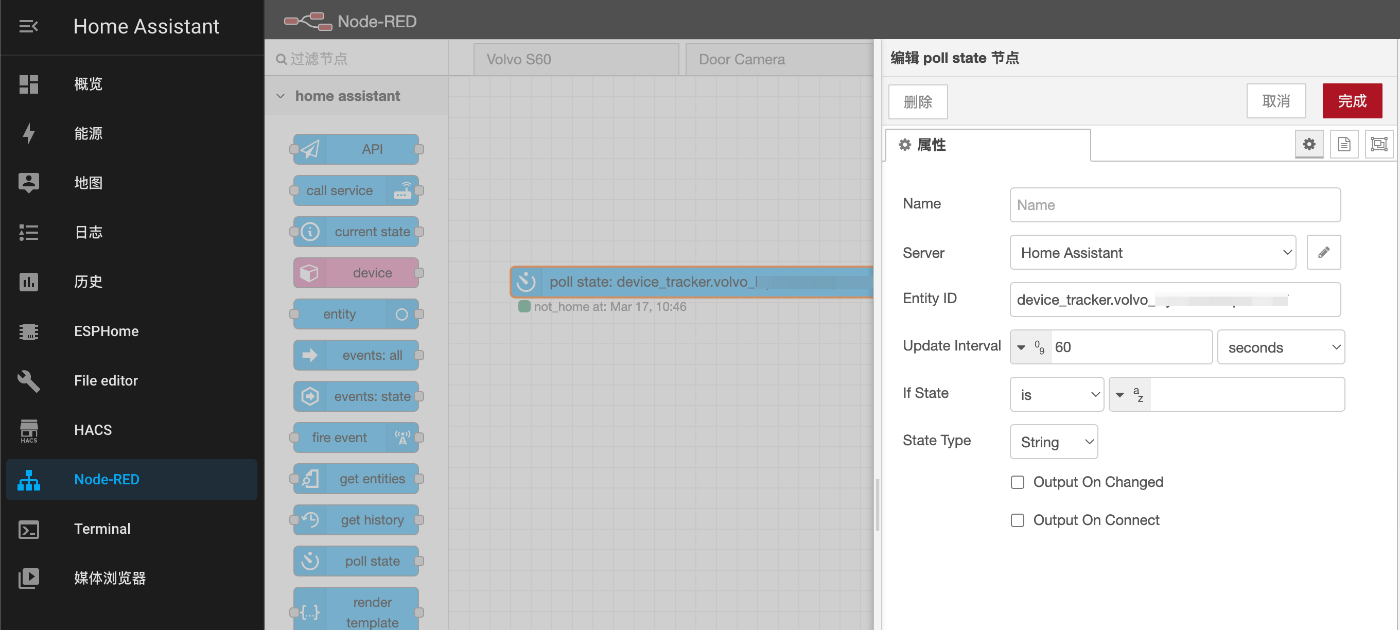Click the 删除 button to delete node
Viewport: 1400px width, 630px height.
coord(919,100)
